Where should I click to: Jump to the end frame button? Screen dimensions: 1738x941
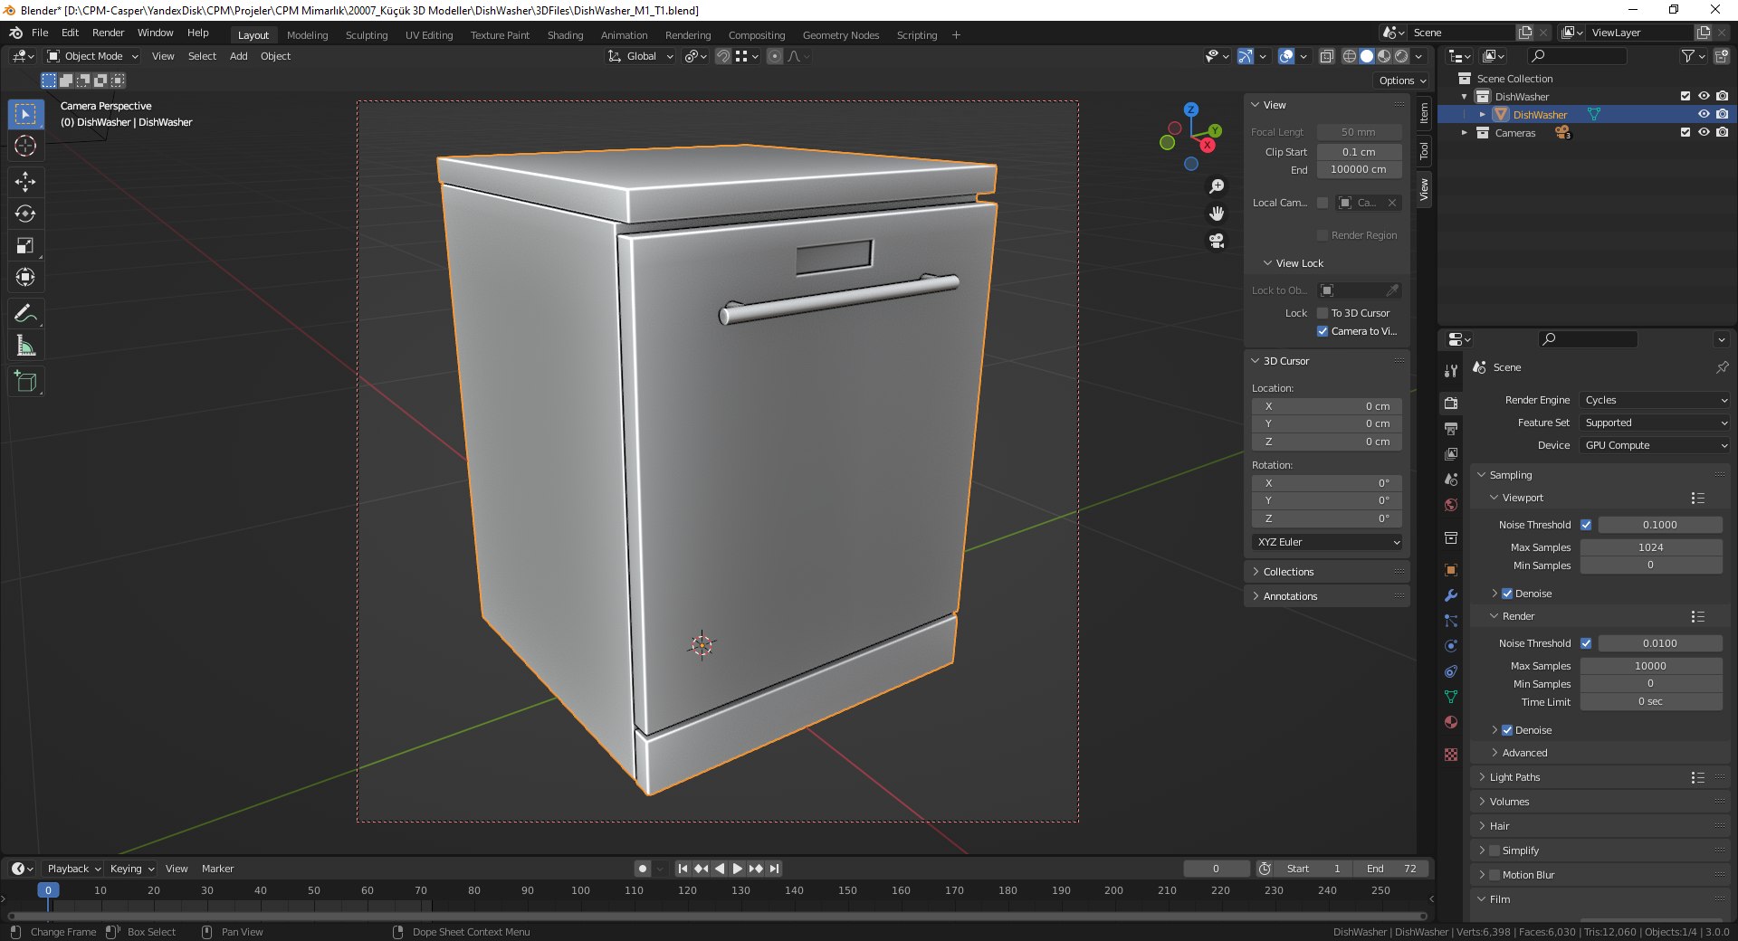click(x=774, y=869)
